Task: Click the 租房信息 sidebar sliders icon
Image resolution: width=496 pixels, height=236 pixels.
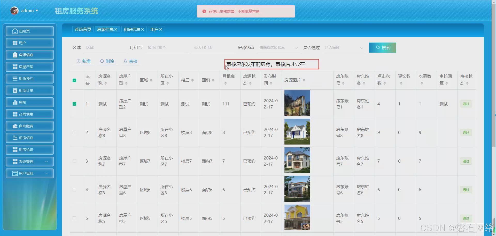Action: click(15, 138)
